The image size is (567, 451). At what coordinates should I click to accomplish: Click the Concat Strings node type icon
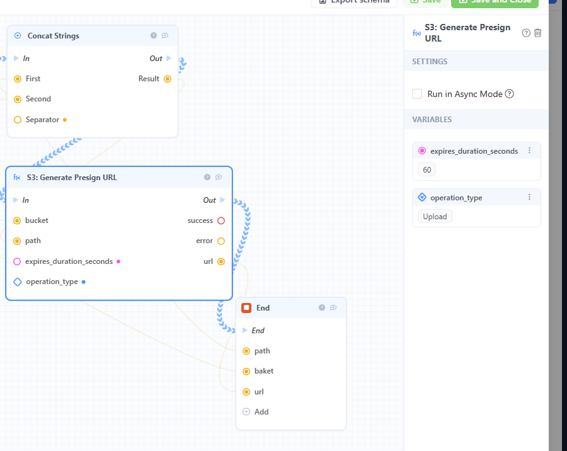pos(18,35)
